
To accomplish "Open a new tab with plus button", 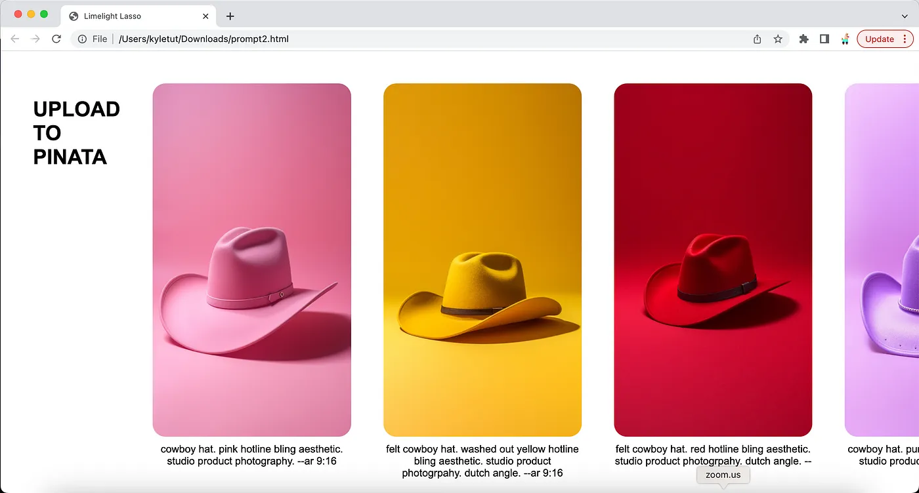I will 230,16.
